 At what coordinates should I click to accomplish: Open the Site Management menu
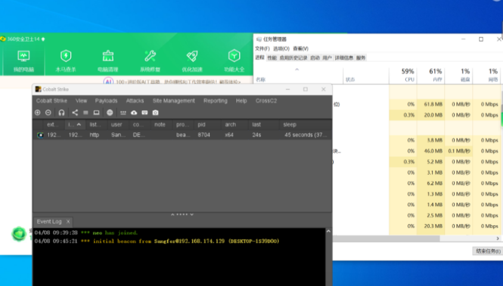tap(173, 101)
